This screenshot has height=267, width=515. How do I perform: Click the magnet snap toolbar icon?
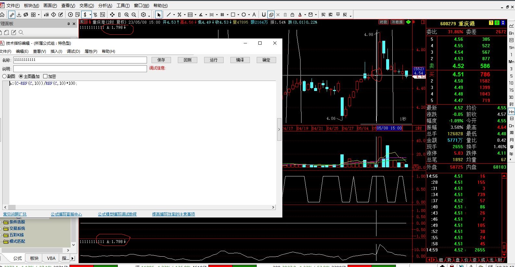264,15
